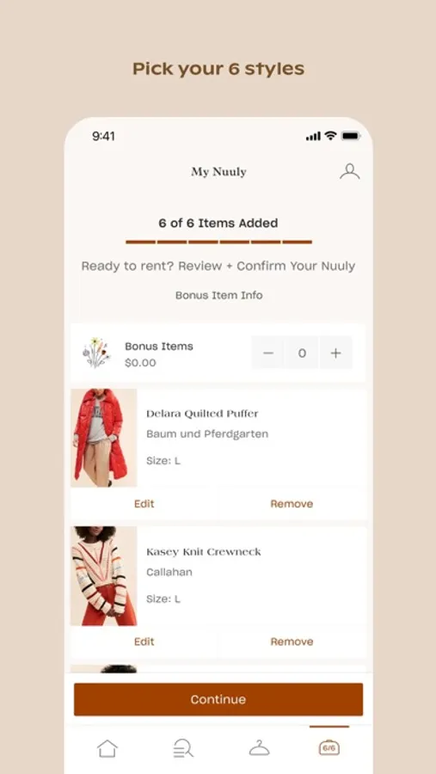Tap the bonus item quantity field
This screenshot has width=436, height=774.
pos(302,353)
